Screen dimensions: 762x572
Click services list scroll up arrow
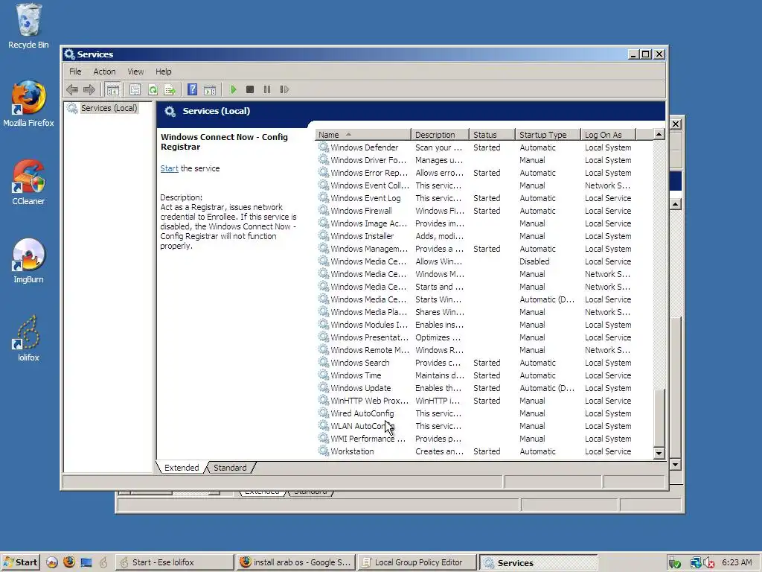click(x=659, y=134)
